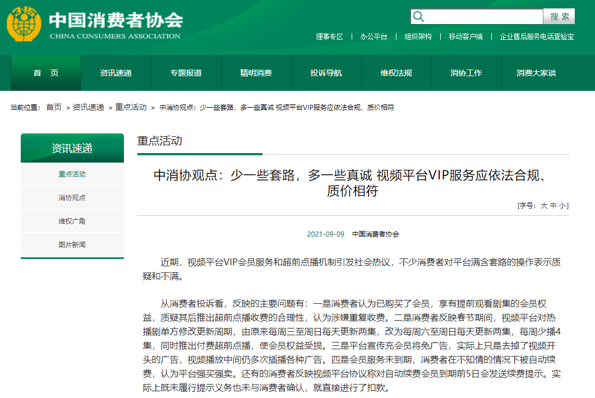Click the magnifying glass search icon
Viewport: 595px width, 398px height.
click(x=419, y=16)
